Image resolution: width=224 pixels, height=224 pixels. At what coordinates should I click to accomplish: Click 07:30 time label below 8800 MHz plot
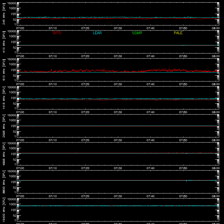point(118,196)
